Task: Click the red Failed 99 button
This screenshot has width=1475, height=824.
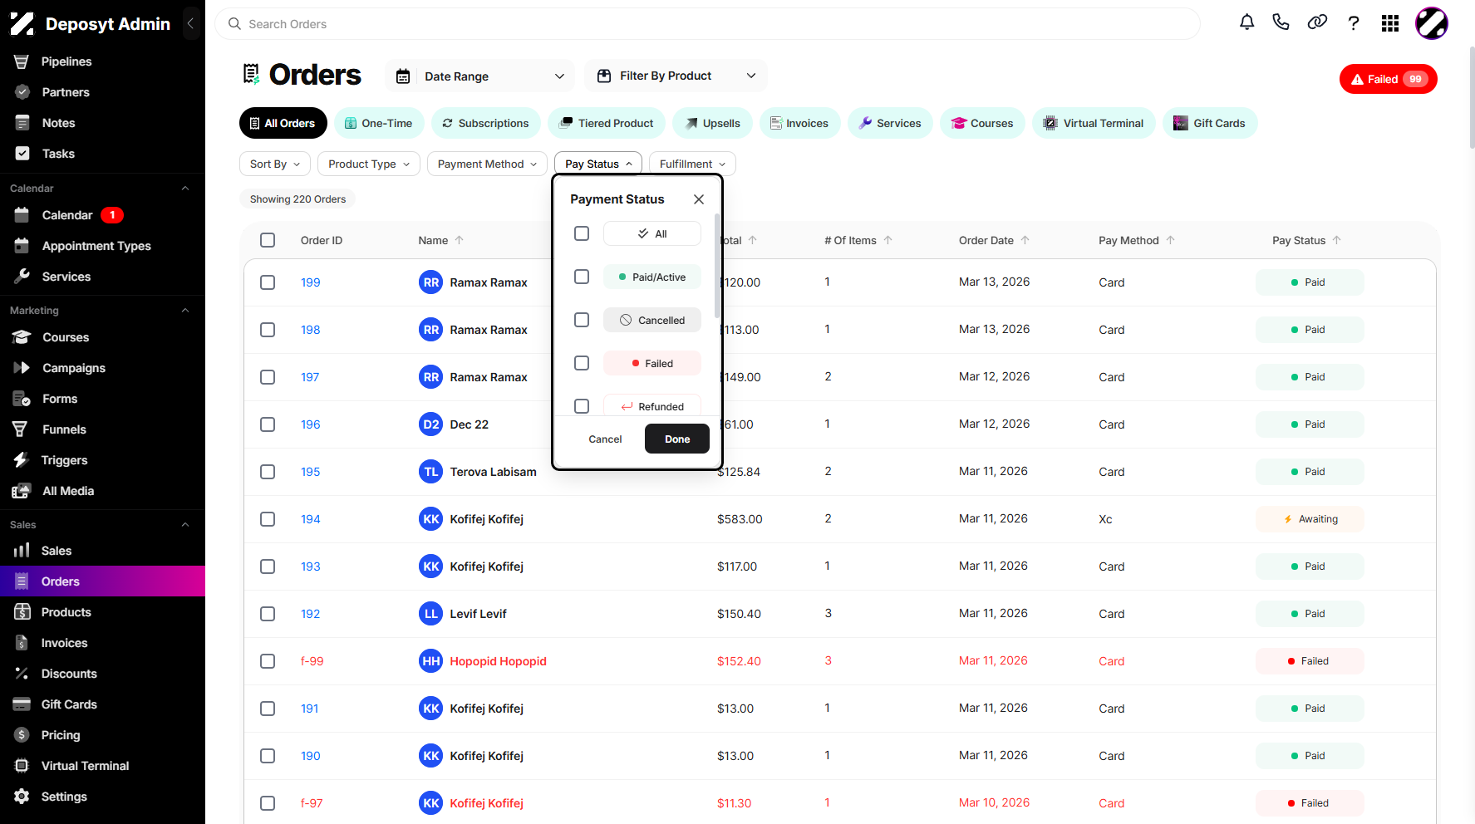Action: click(1389, 79)
